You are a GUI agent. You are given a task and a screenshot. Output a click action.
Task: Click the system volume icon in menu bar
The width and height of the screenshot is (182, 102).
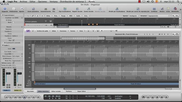click(x=148, y=1)
